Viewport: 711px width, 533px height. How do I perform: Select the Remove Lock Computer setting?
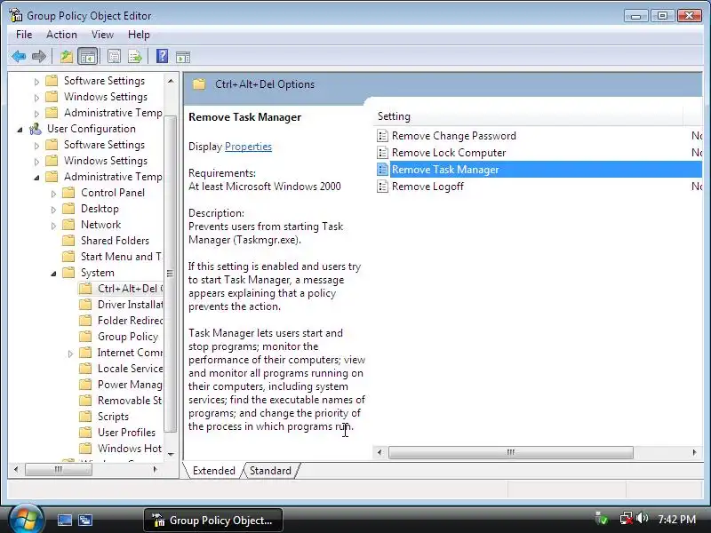coord(449,152)
